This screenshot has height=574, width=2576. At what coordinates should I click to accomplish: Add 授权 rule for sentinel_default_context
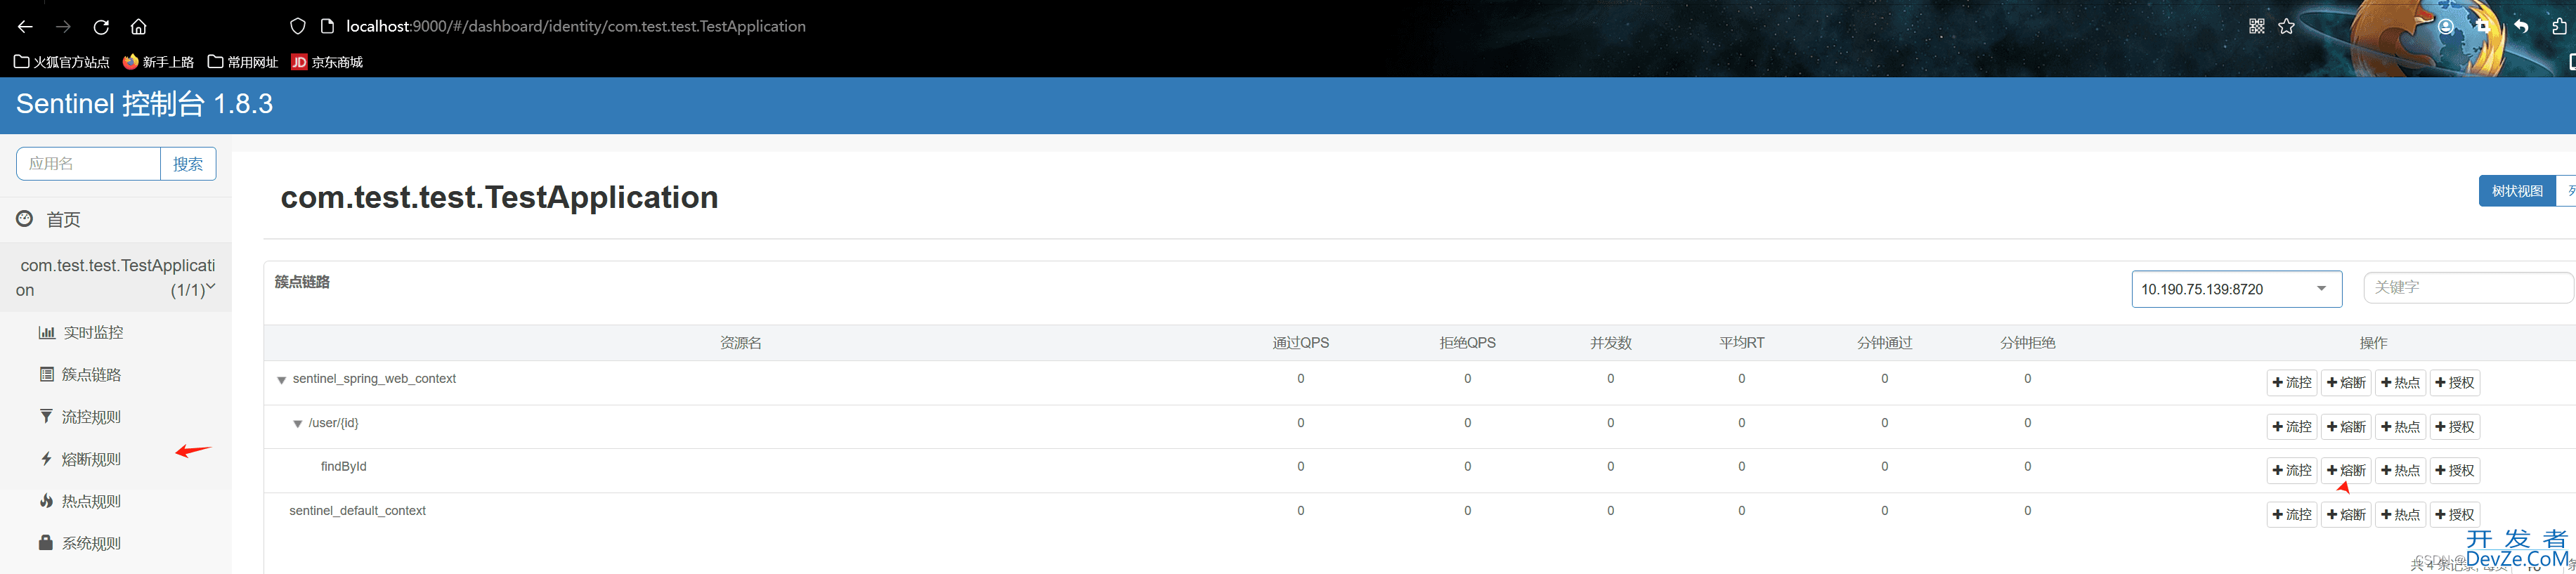pos(2454,514)
